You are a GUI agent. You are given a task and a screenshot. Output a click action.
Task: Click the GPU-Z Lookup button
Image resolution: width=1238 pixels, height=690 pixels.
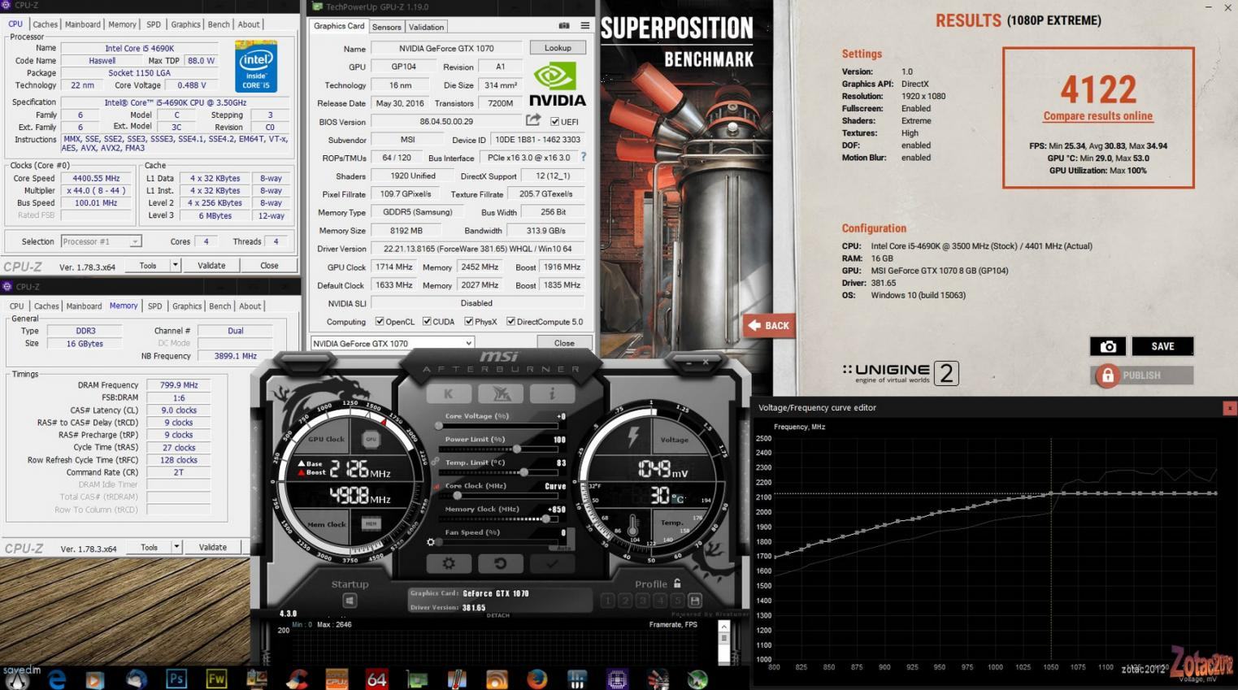pos(558,48)
